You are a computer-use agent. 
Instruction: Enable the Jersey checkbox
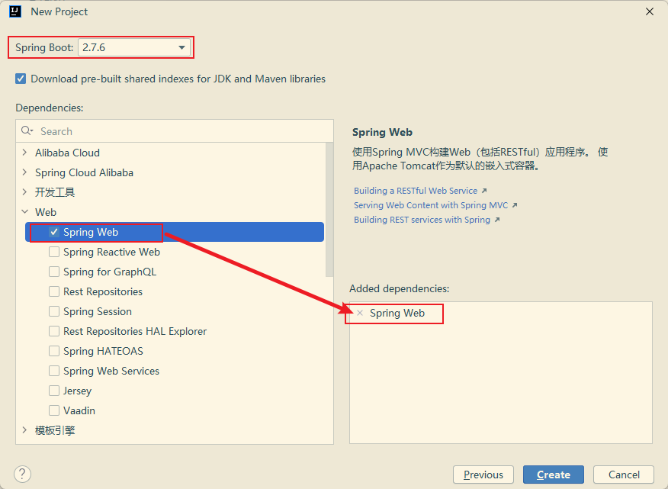54,391
